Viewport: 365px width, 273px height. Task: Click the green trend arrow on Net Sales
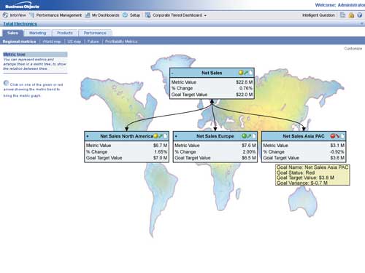tap(246, 73)
